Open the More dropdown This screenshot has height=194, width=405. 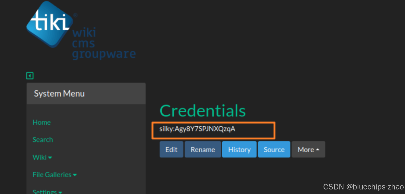pyautogui.click(x=308, y=149)
